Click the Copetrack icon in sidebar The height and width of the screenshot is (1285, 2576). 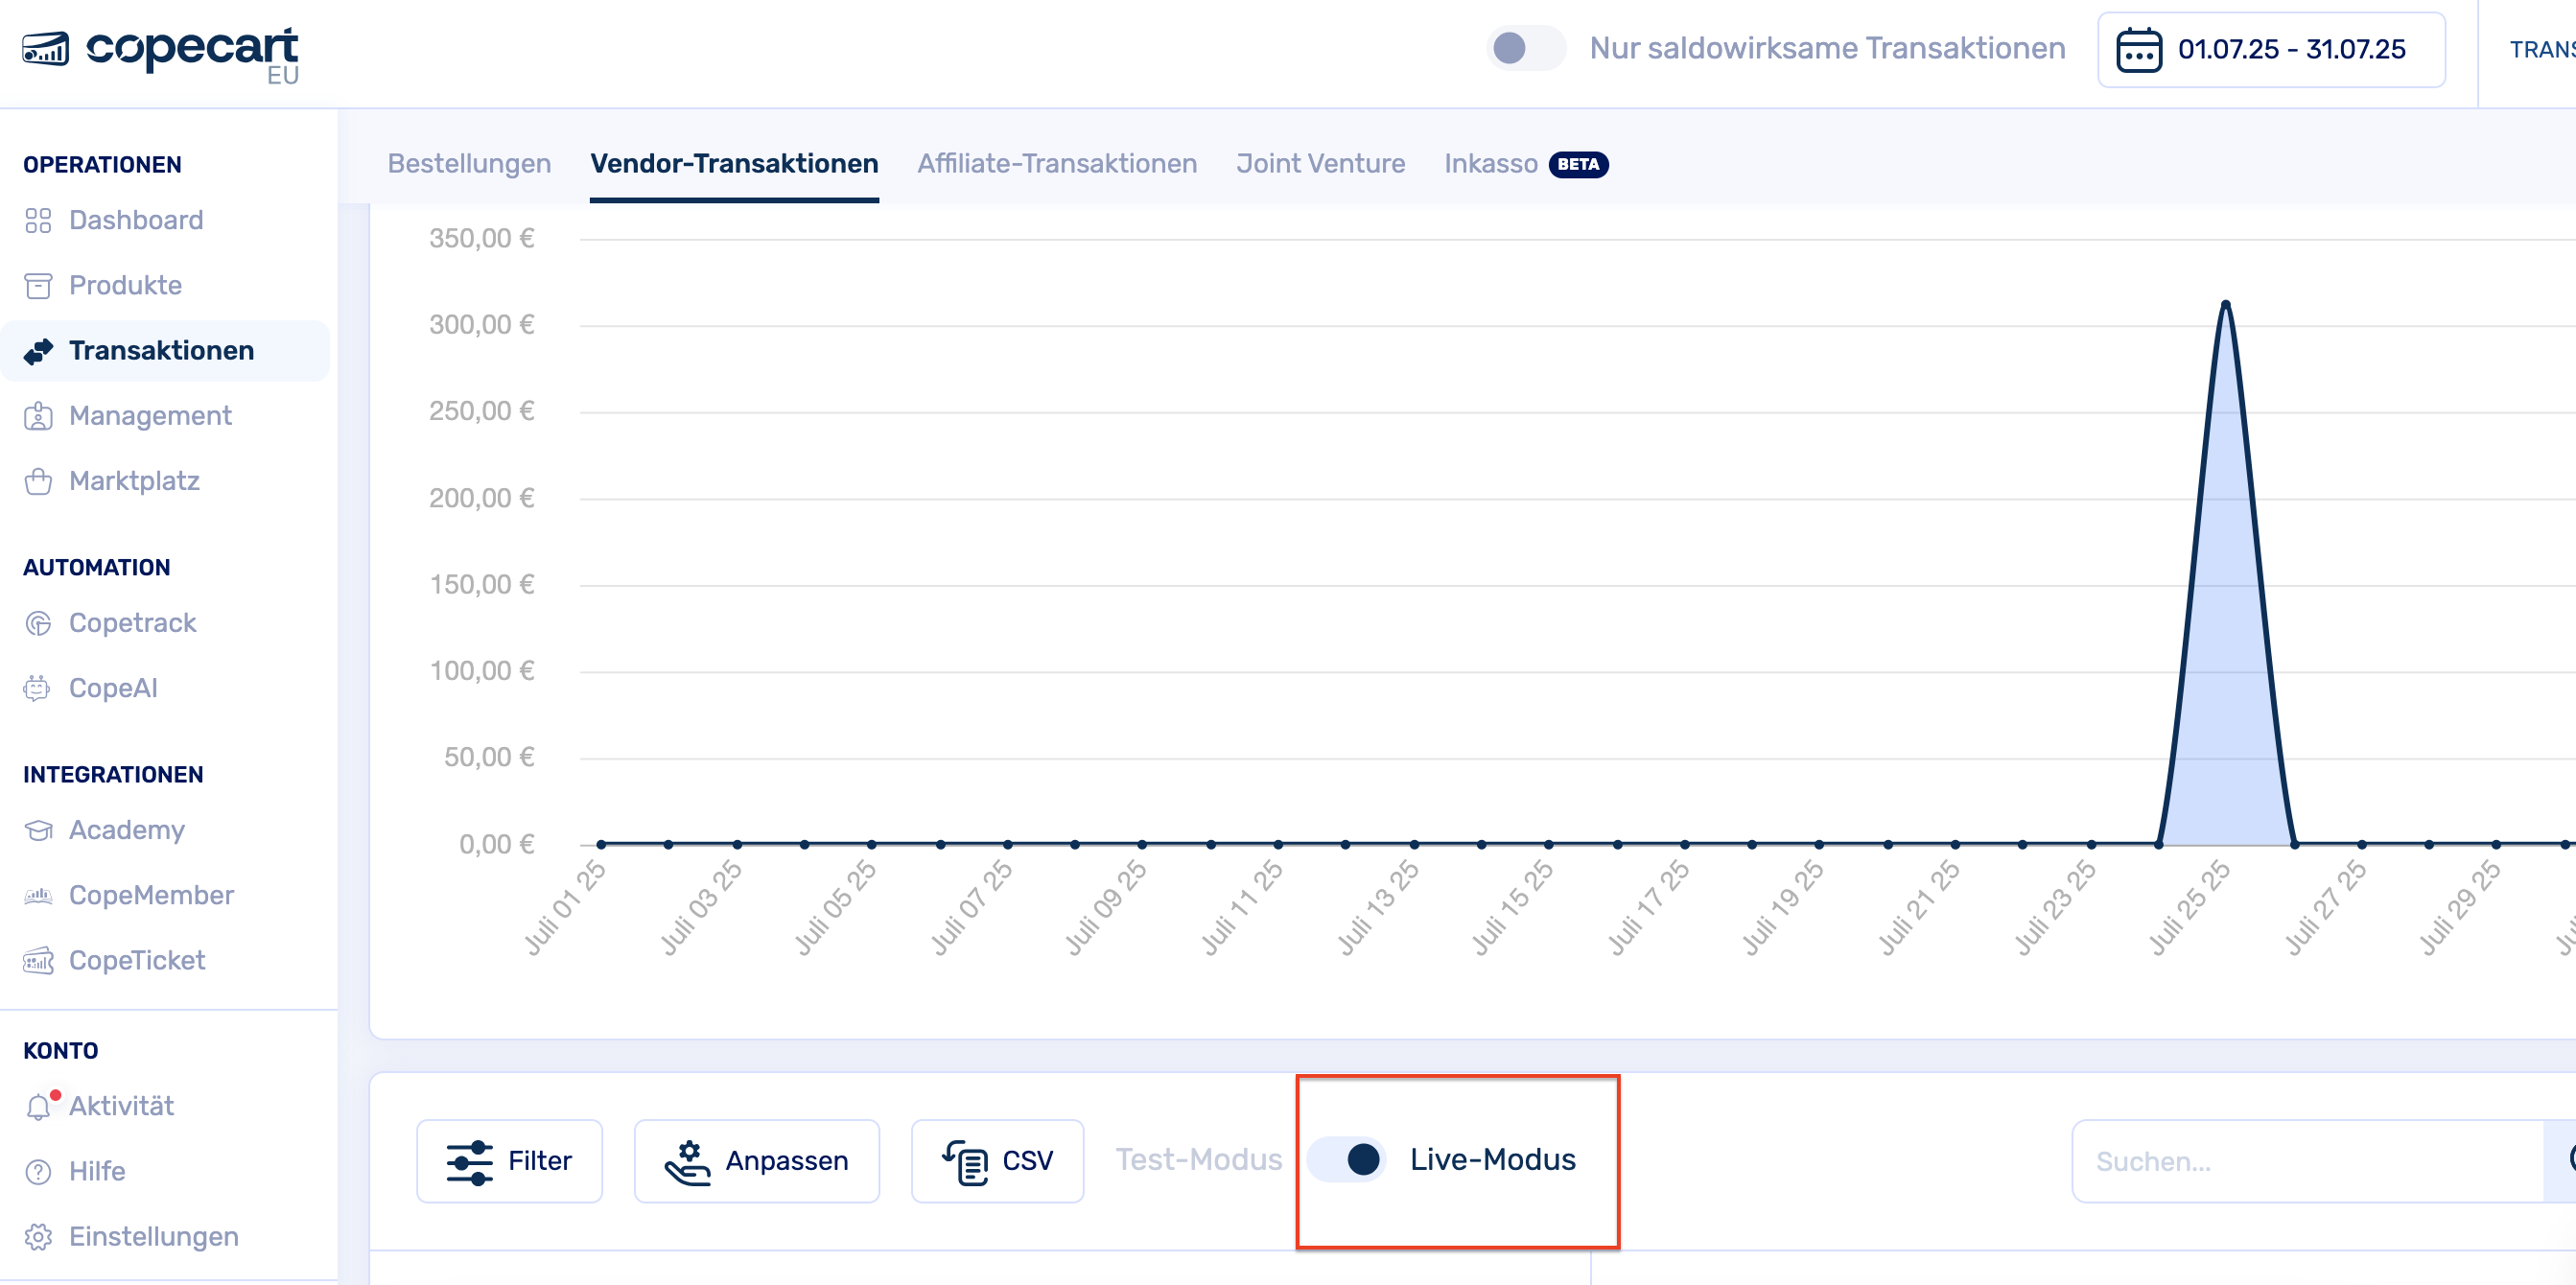pos(38,623)
